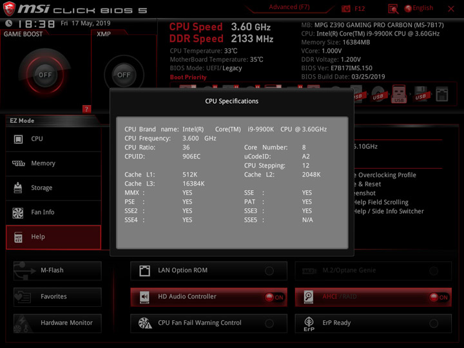Switch to Advanced (F7) mode
This screenshot has width=464, height=348.
[289, 7]
